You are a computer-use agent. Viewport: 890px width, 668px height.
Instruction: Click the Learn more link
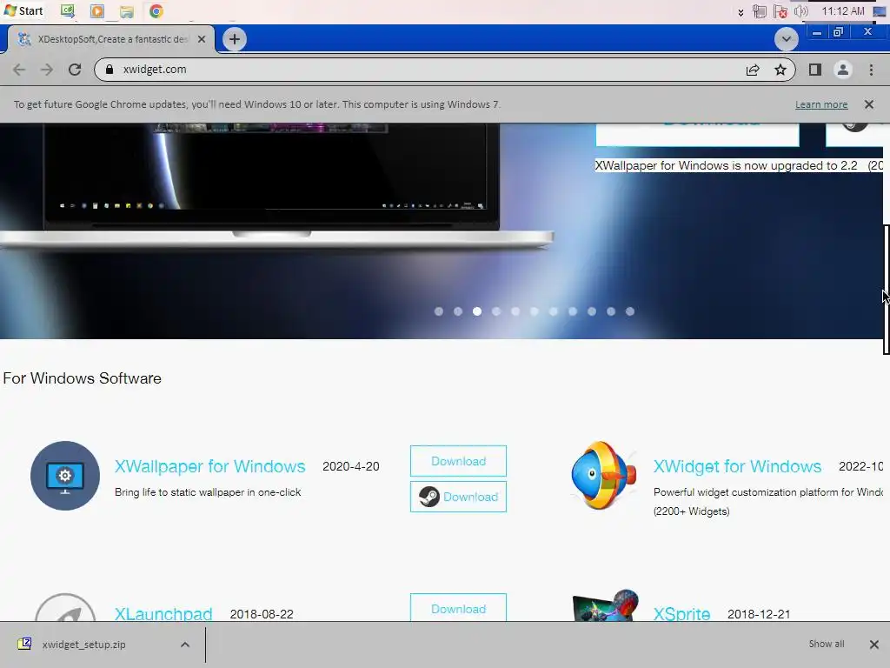coord(821,104)
